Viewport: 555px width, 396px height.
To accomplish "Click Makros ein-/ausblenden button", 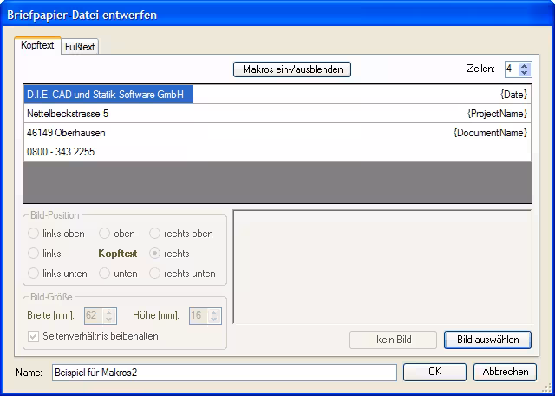I will click(x=292, y=69).
